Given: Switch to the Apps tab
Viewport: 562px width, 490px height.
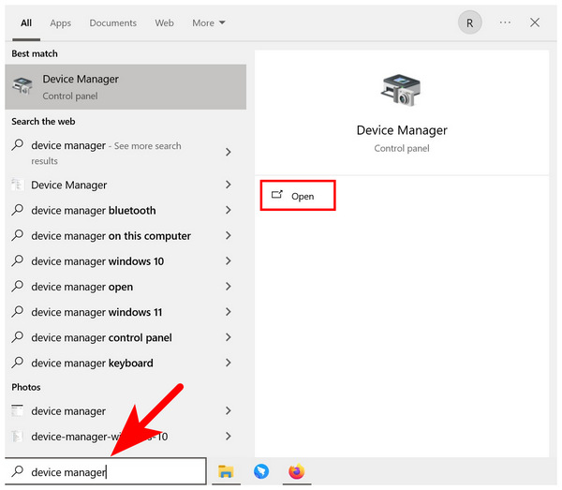Looking at the screenshot, I should [x=61, y=22].
